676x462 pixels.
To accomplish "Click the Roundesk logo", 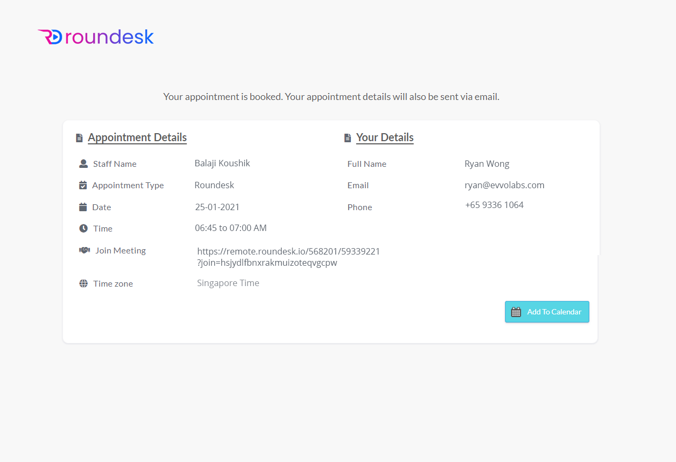I will 96,37.
